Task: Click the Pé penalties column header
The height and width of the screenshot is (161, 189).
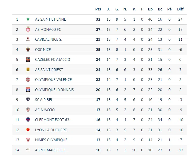Action: 169,9
